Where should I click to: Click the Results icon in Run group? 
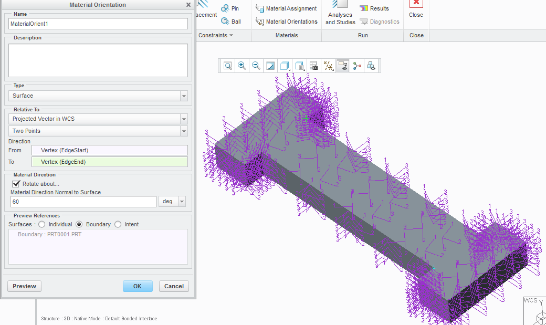(374, 8)
